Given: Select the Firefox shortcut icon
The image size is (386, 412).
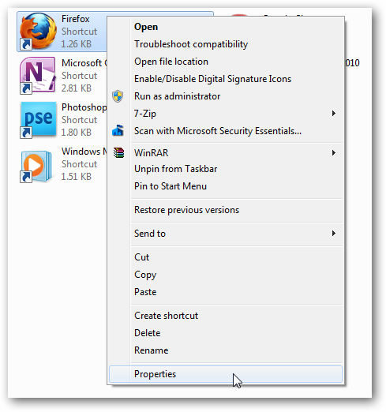Looking at the screenshot, I should tap(38, 31).
